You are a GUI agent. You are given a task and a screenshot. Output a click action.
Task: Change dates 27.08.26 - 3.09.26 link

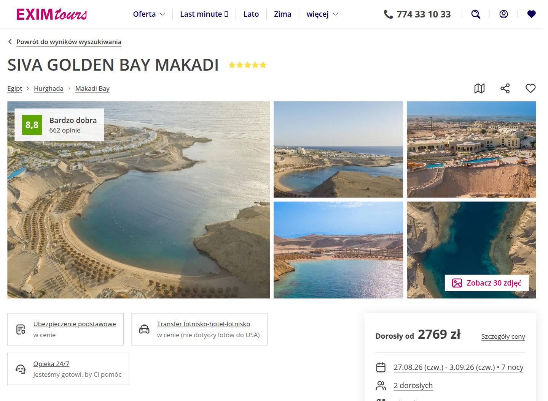coord(459,367)
